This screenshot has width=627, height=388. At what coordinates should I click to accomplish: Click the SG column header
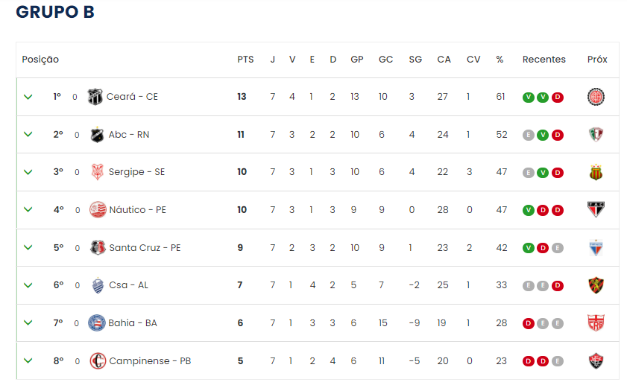tap(415, 60)
